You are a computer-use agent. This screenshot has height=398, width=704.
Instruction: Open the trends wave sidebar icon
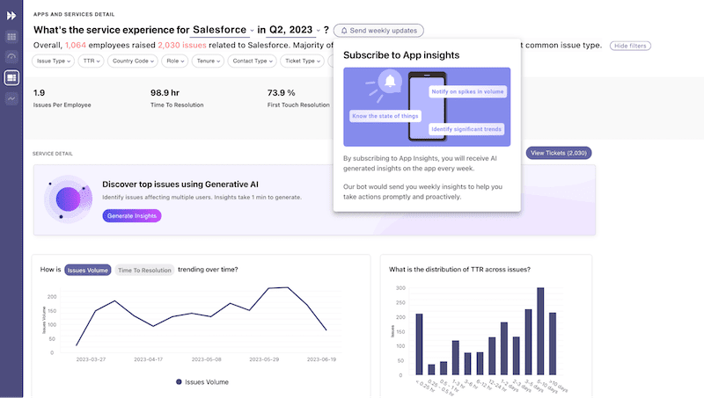(x=11, y=98)
